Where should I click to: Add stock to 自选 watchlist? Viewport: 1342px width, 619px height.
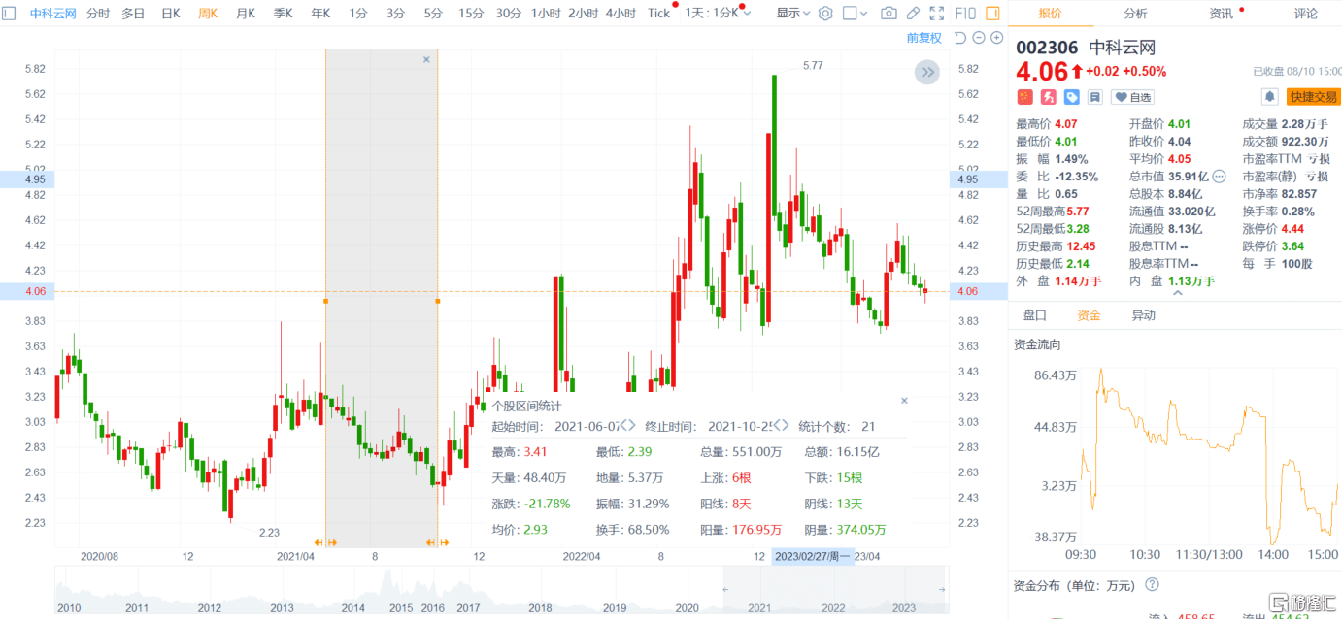1134,97
